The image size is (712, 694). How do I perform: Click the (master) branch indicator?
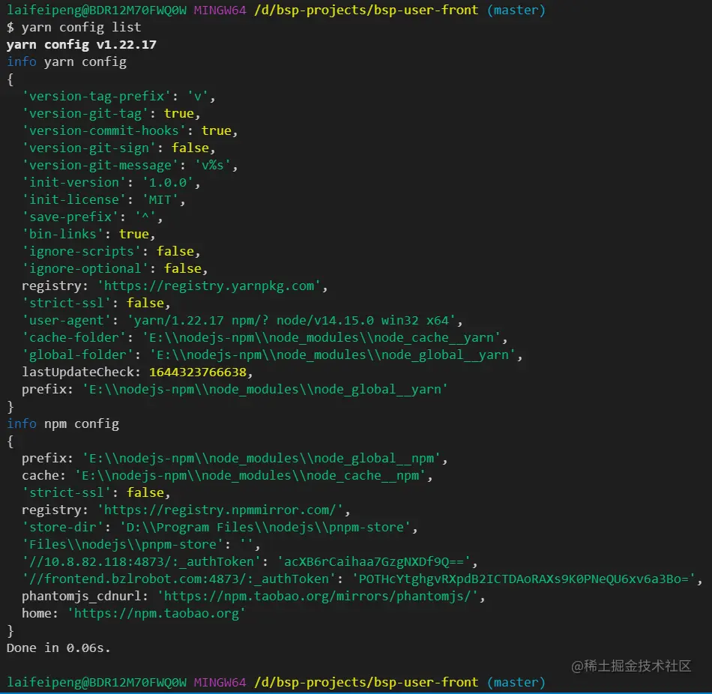(516, 10)
